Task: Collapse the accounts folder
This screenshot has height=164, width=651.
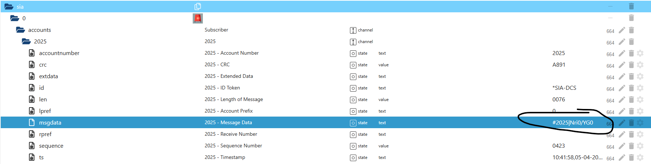Action: coord(20,30)
